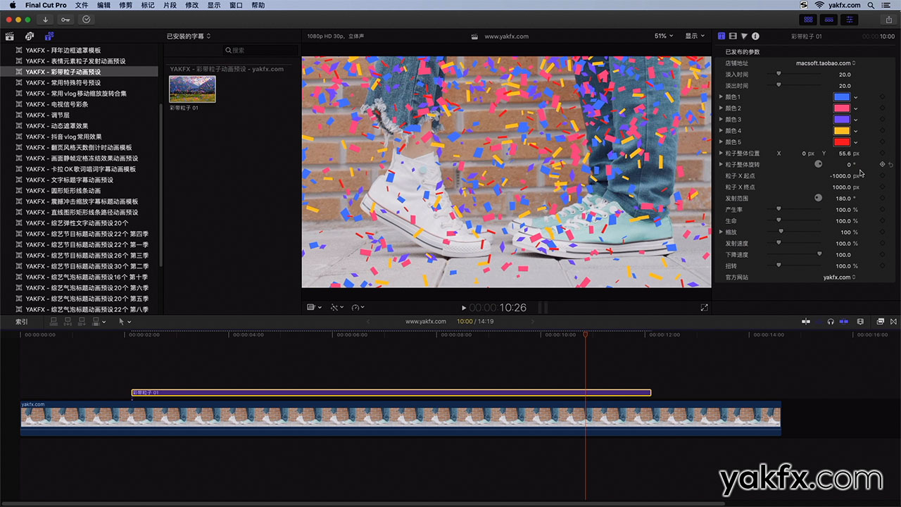Toggle the inspector panel visibility button

coord(851,20)
